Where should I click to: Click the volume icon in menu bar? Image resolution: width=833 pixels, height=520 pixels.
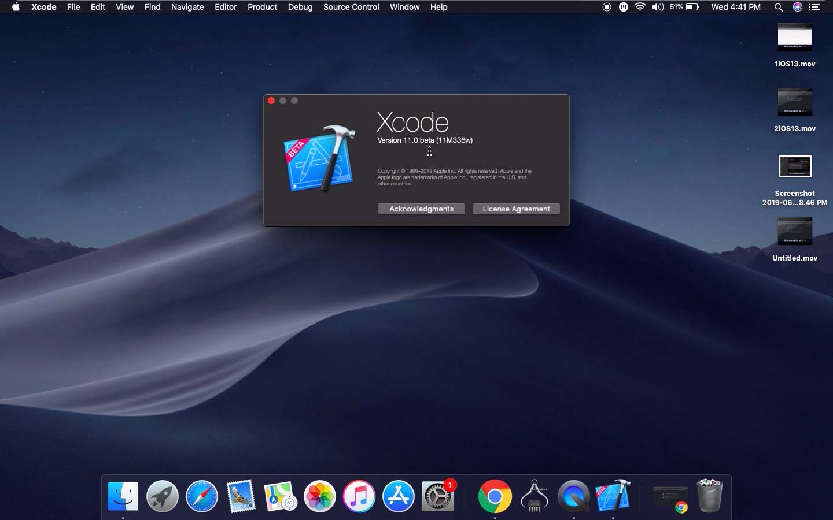[657, 7]
